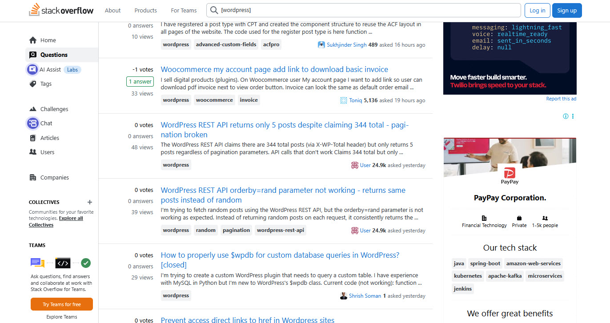Click the Companies building icon
The image size is (610, 323).
click(33, 177)
